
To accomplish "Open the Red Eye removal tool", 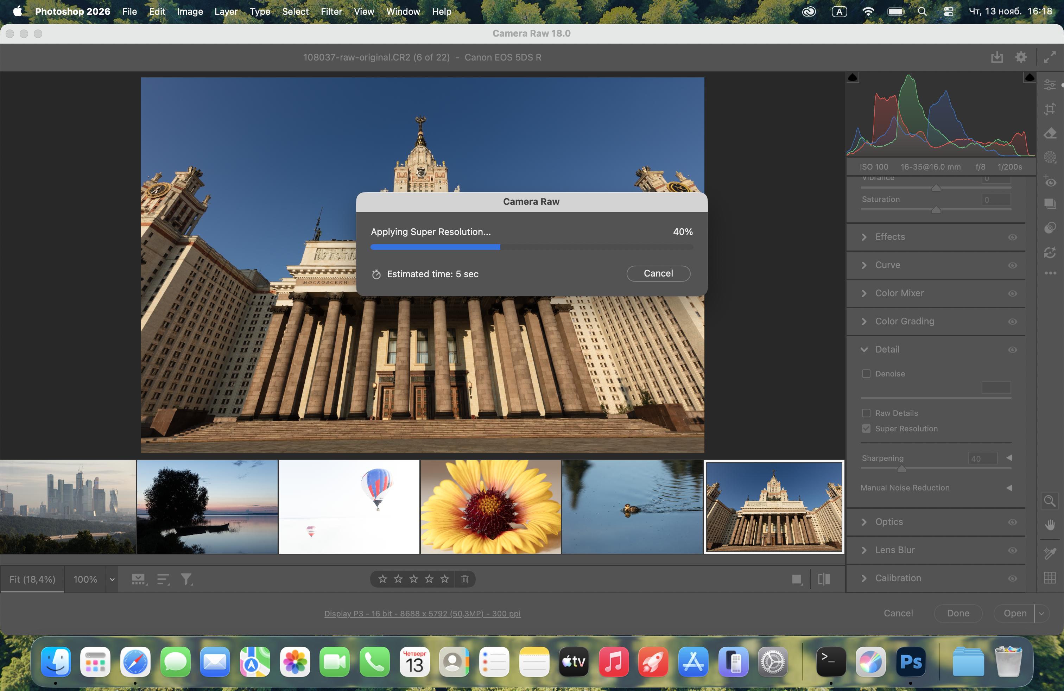I will (1050, 182).
